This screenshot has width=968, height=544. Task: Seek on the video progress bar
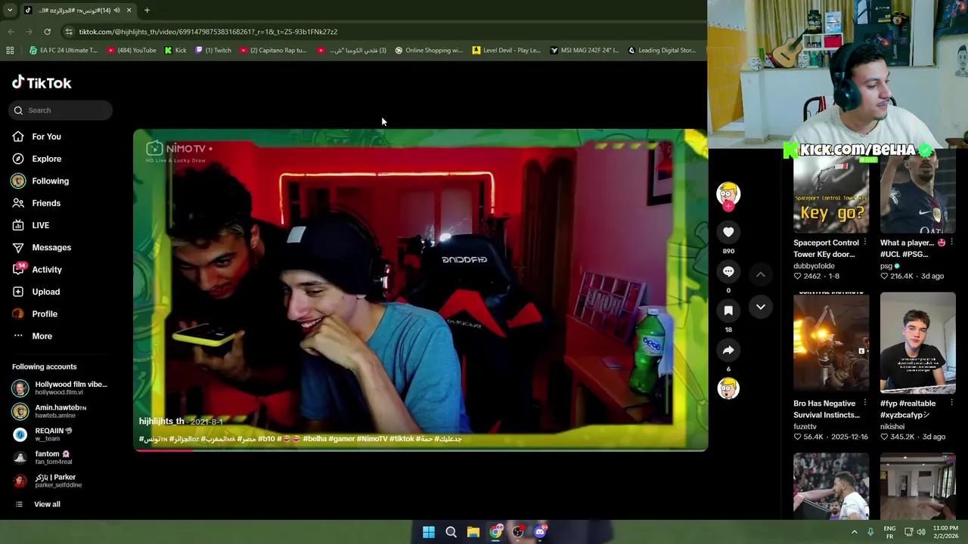(x=420, y=450)
